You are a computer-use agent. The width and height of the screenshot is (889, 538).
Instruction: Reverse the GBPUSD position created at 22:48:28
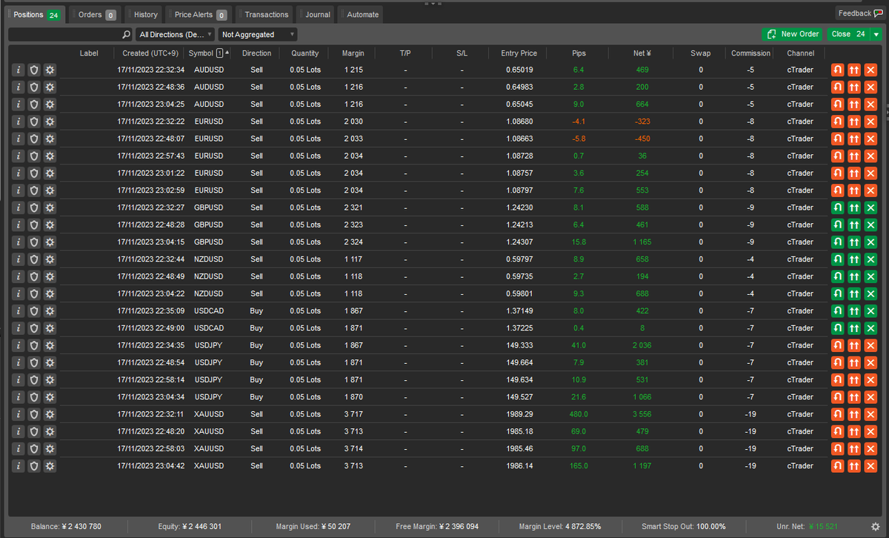click(837, 225)
